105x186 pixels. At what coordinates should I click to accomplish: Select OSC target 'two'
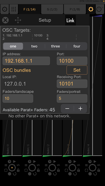point(34,46)
